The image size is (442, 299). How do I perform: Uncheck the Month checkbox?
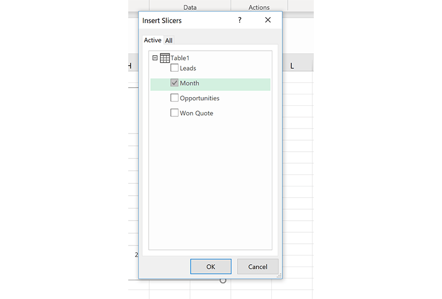click(174, 83)
